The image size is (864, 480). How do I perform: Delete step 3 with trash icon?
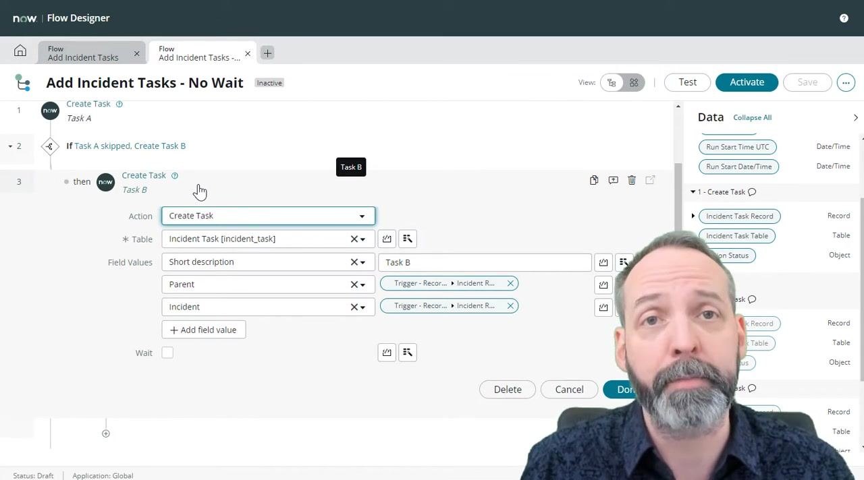[632, 180]
